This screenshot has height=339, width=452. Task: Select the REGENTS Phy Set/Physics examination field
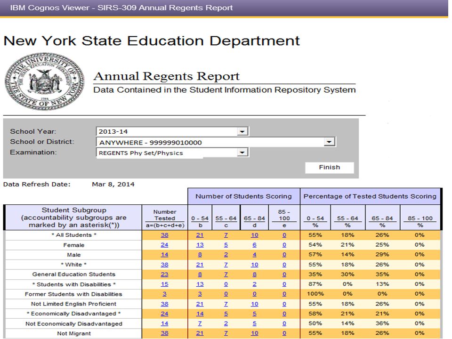(x=172, y=153)
